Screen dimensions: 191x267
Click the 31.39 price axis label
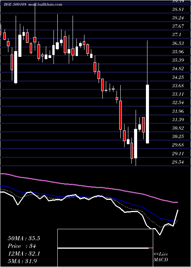pyautogui.click(x=178, y=119)
